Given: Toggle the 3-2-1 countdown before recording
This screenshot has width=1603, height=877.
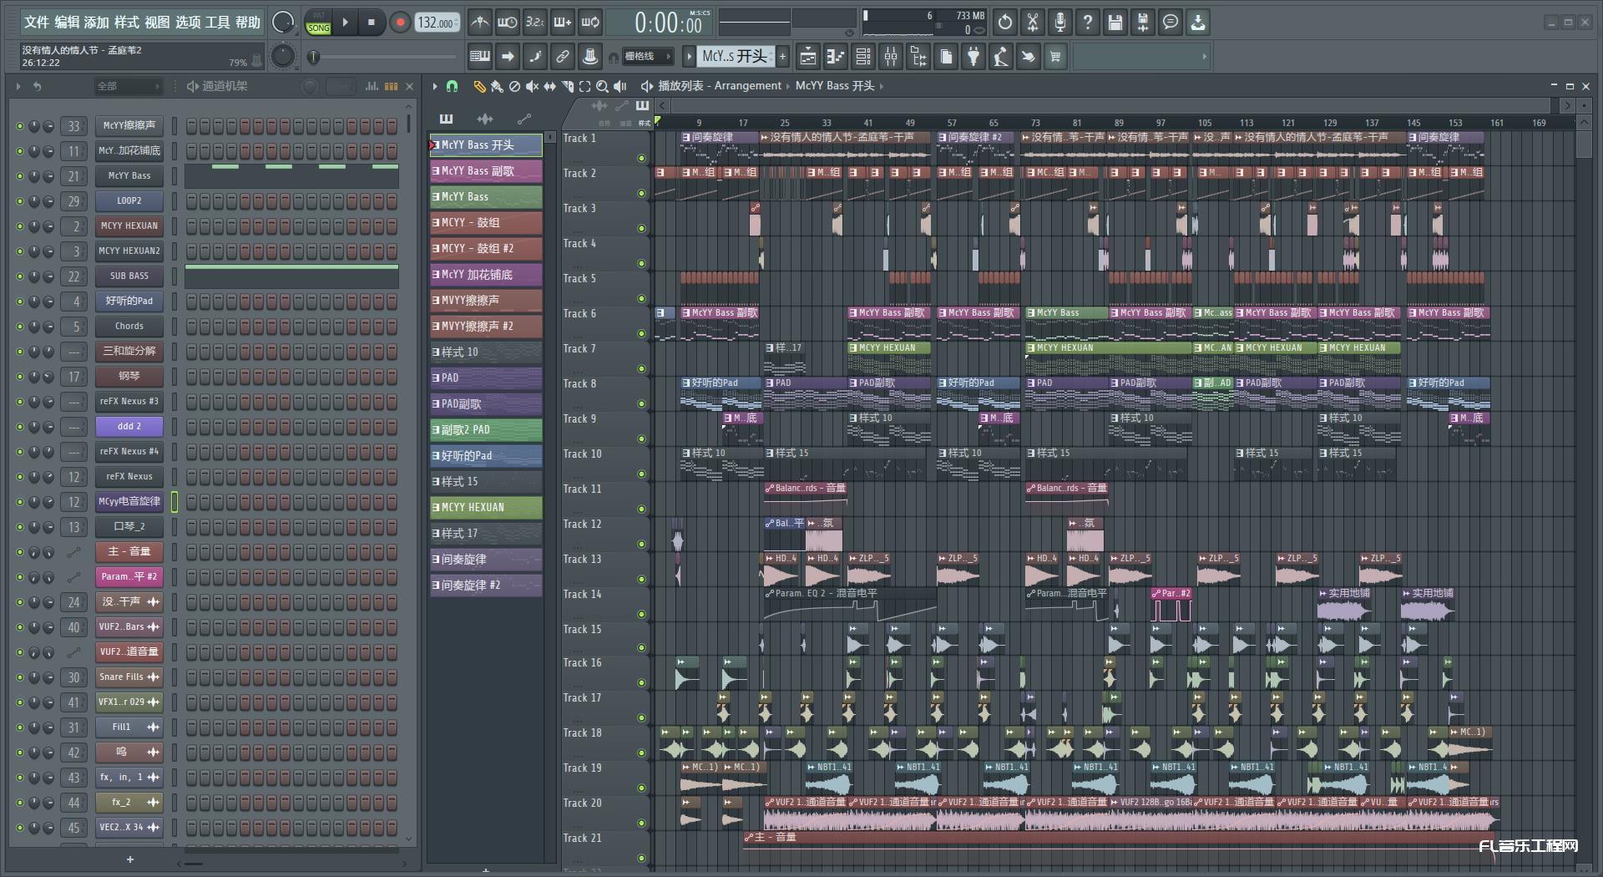Looking at the screenshot, I should (x=534, y=23).
